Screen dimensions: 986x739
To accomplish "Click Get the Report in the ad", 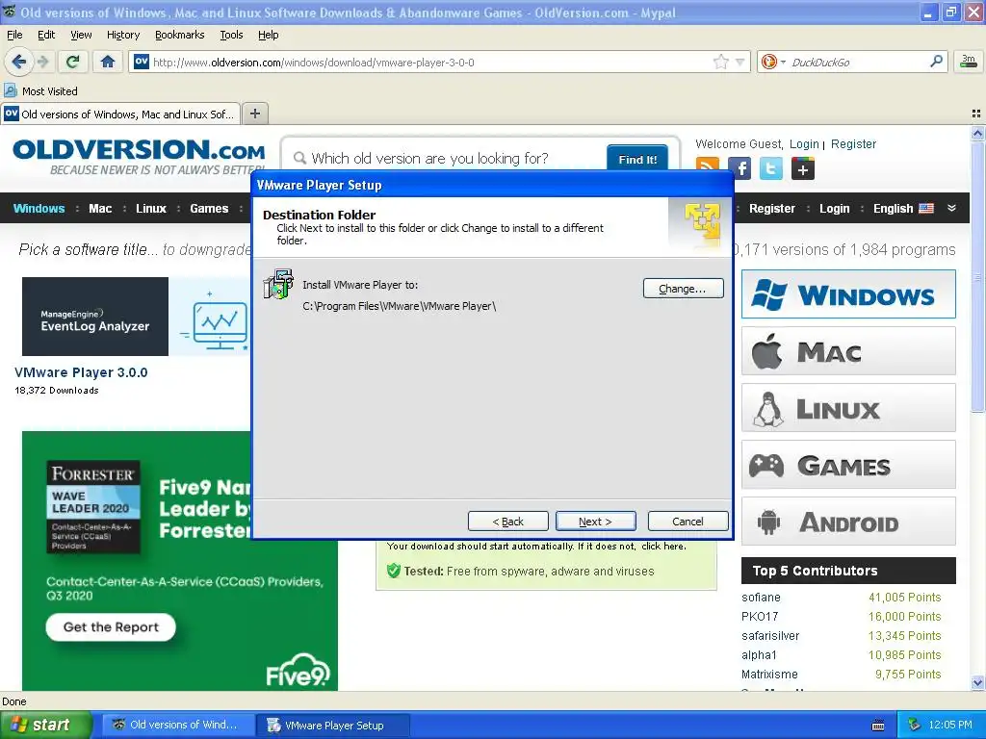I will 111,627.
